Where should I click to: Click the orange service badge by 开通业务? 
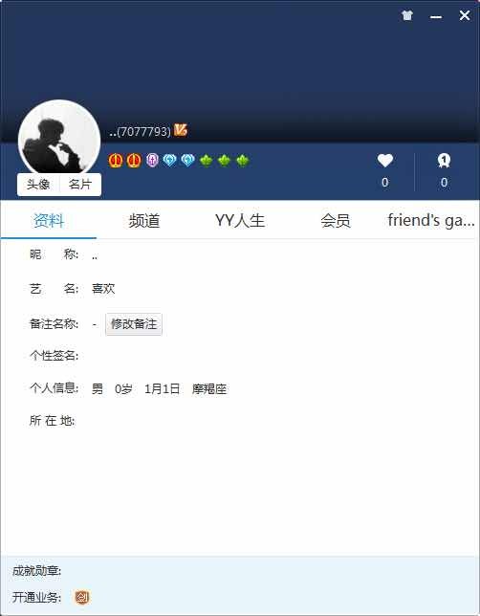(82, 598)
